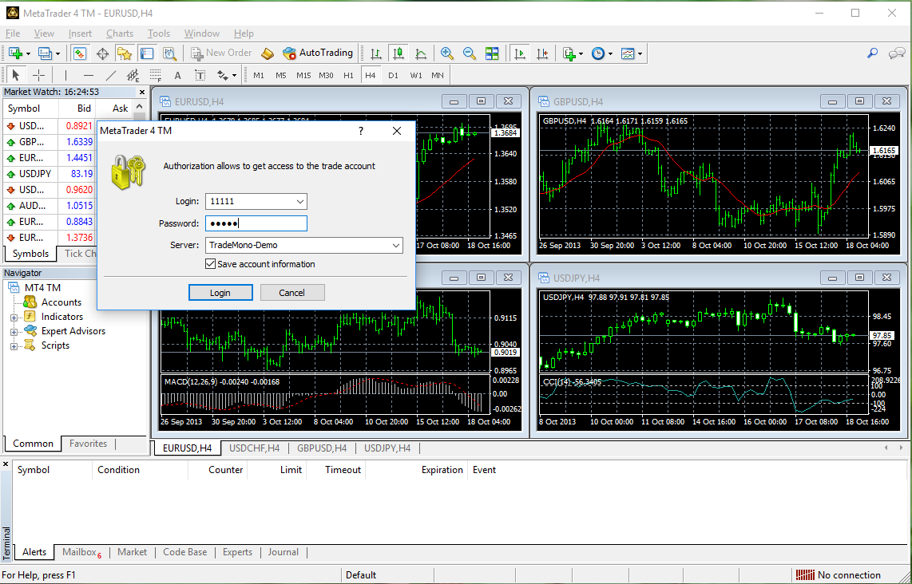
Task: Open the Templates dropdown arrow
Action: [640, 54]
